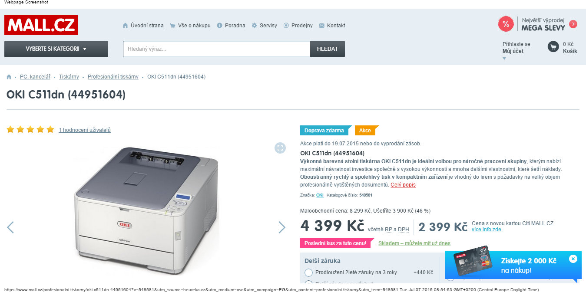
Task: Show the previous product image arrow
Action: (10, 227)
